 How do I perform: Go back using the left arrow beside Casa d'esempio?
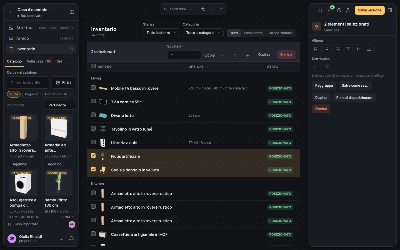tap(10, 12)
